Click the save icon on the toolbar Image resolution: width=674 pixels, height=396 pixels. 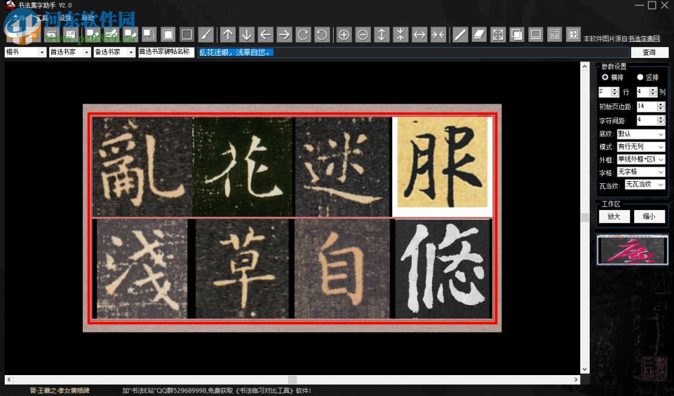point(70,34)
